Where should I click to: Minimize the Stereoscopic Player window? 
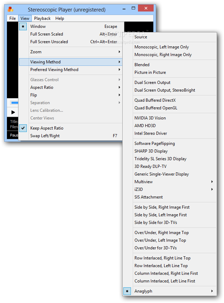click(124, 9)
